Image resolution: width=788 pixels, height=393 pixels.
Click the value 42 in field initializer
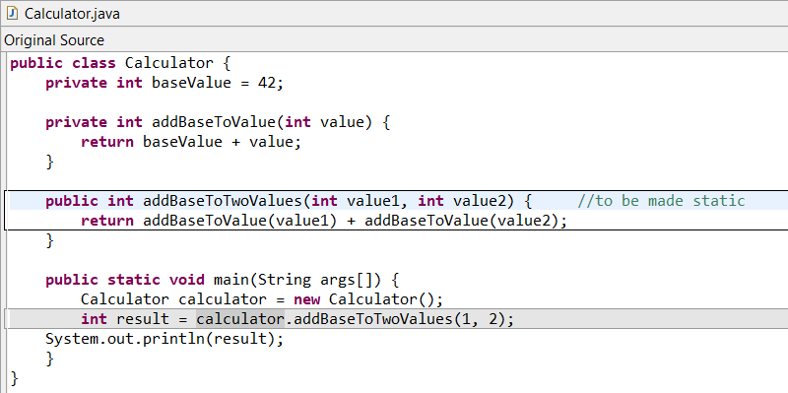click(x=267, y=83)
